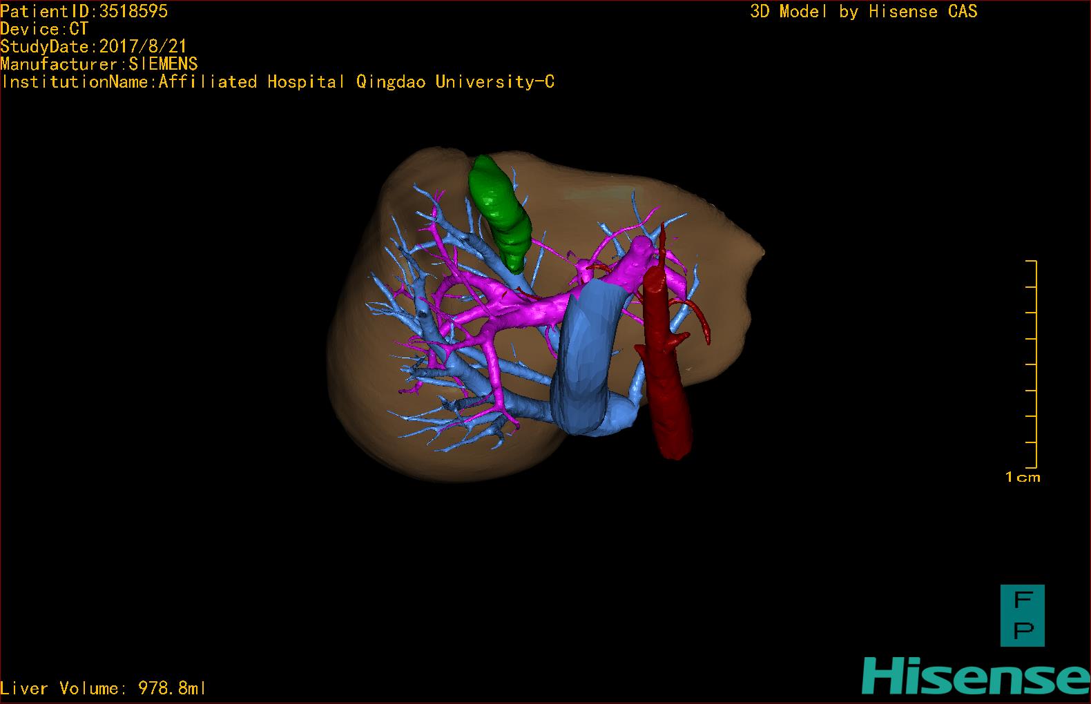This screenshot has width=1091, height=704.
Task: Click the 1cm scale ruler label
Action: coord(1023,477)
